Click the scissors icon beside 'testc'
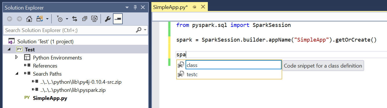Viewport: 387px width, 108px height. pos(181,75)
